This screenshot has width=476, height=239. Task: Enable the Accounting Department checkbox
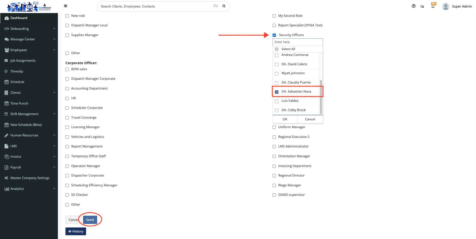click(x=67, y=89)
